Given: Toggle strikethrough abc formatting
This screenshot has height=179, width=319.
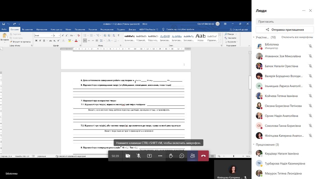Looking at the screenshot, I should 50,41.
